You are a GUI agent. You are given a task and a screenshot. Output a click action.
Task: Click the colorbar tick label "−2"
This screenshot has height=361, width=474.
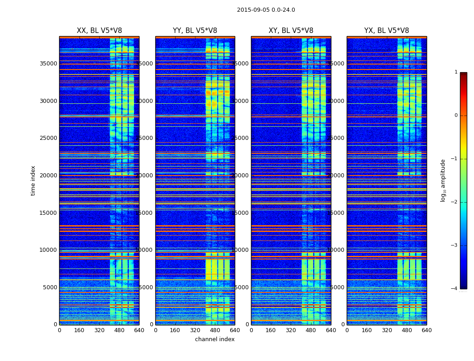click(454, 202)
